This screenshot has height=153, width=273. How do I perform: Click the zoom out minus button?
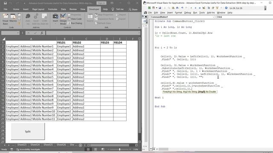point(108,149)
